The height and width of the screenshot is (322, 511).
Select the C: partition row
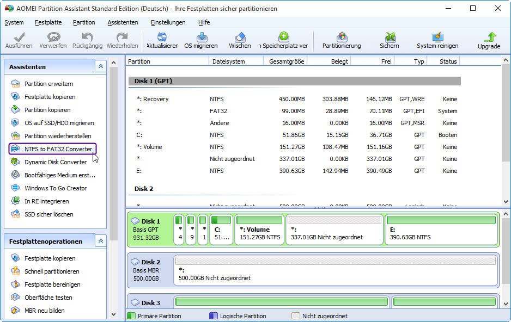pyautogui.click(x=295, y=135)
